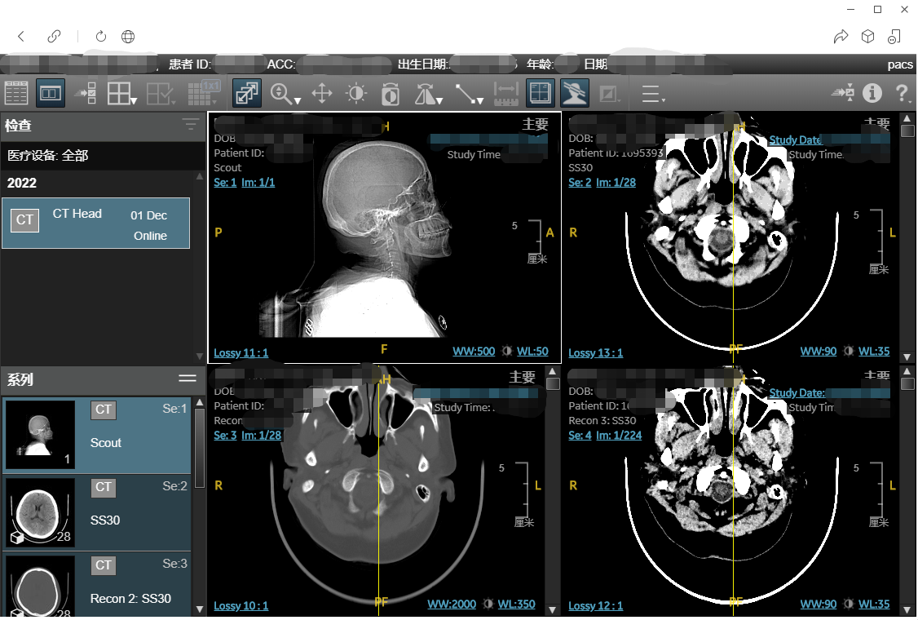Image resolution: width=918 pixels, height=620 pixels.
Task: Activate the pan move tool
Action: click(322, 94)
